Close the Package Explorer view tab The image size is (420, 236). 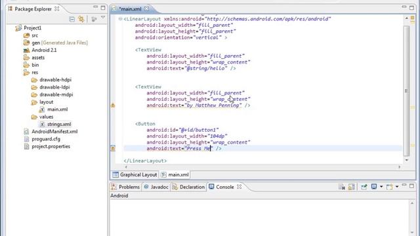pos(57,9)
